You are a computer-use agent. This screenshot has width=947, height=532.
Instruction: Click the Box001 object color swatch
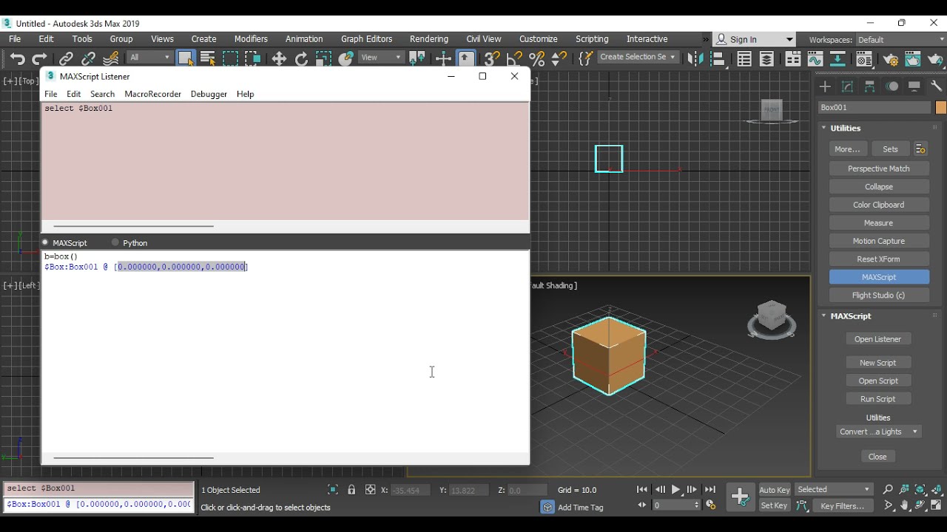coord(940,108)
